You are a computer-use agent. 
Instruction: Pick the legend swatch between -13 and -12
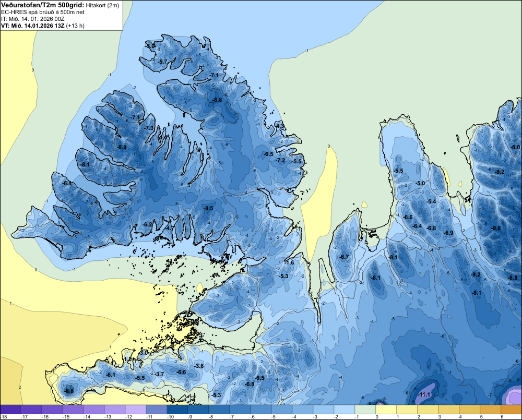[x=115, y=410]
